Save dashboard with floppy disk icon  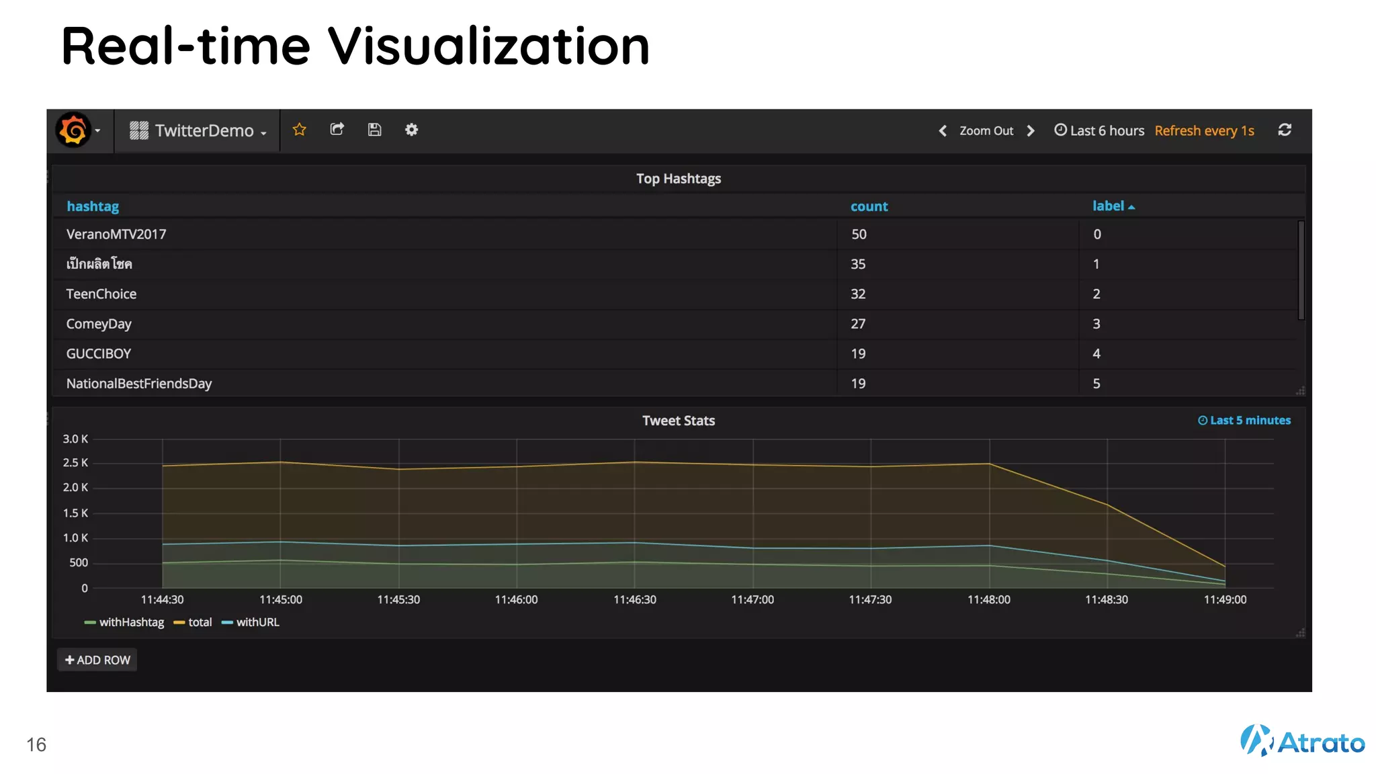point(375,130)
